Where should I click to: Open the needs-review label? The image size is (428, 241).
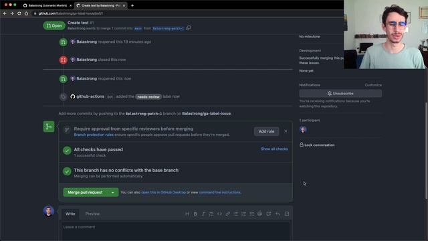click(148, 96)
